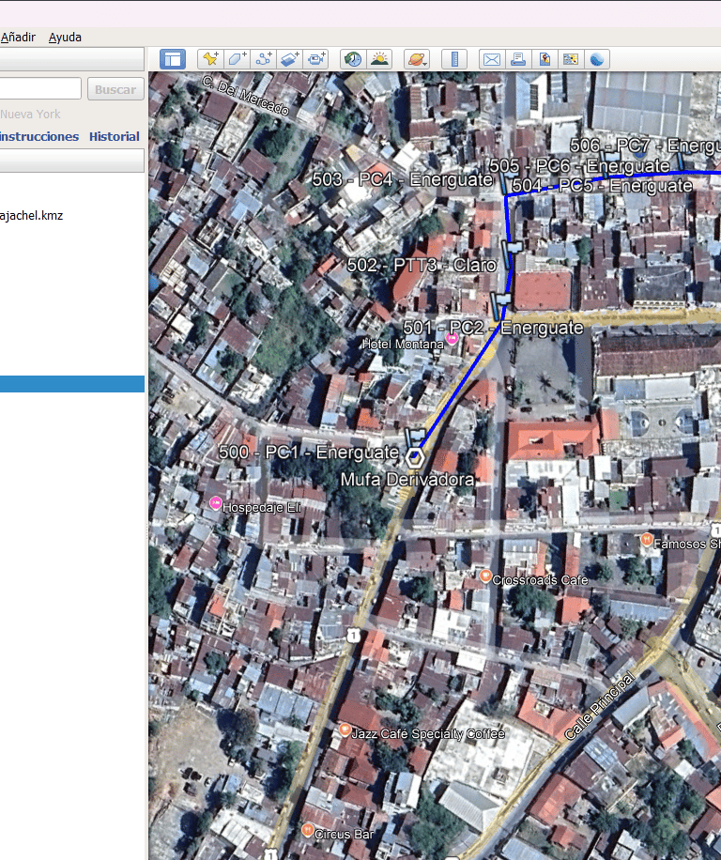Open the instrucciones link

[39, 136]
